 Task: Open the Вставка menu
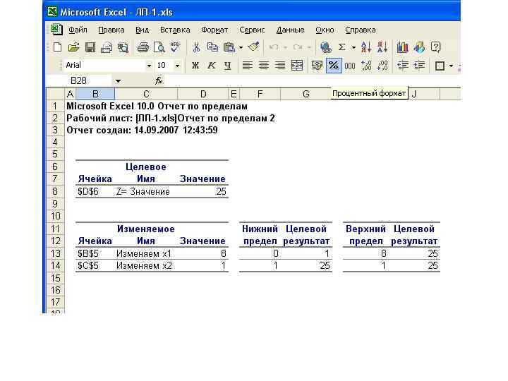click(x=175, y=30)
